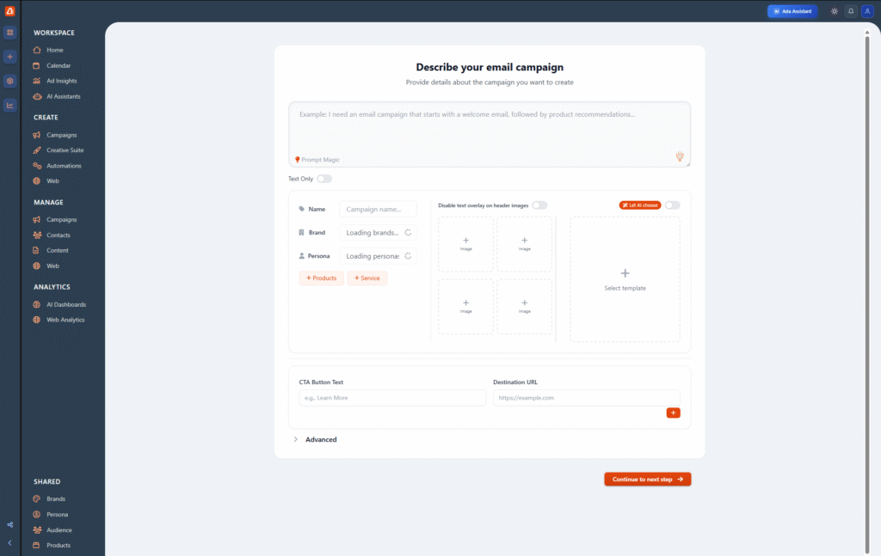Go to Creative Suite menu item

click(x=65, y=150)
